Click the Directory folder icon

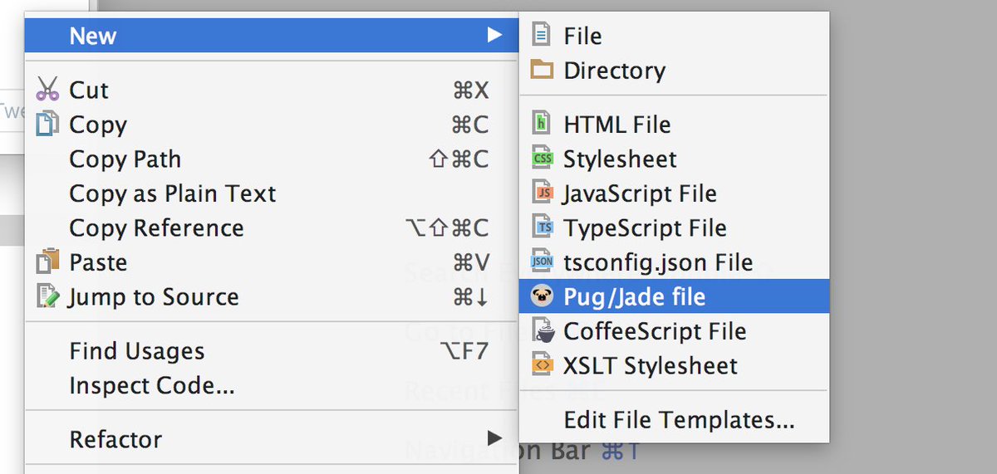point(542,70)
